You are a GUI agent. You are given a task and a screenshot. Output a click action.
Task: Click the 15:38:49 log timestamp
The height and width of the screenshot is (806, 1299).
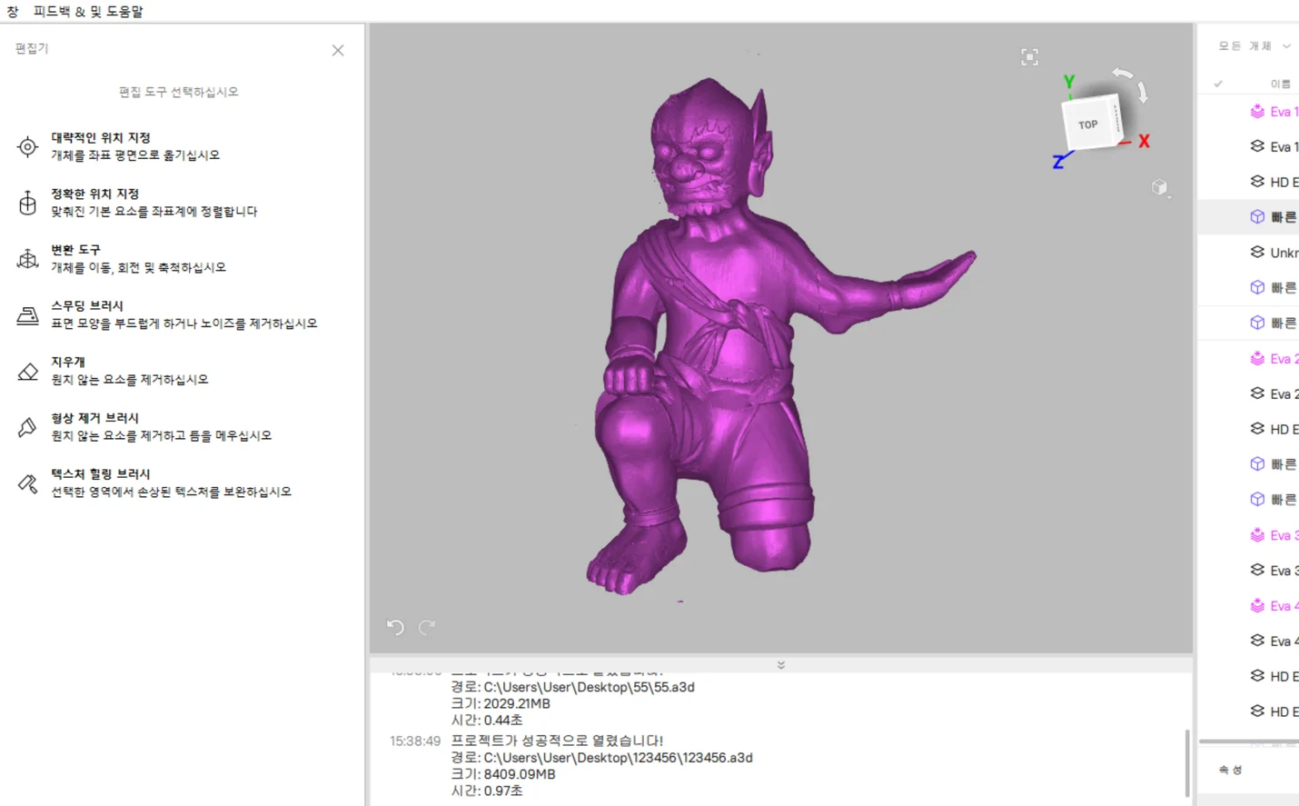point(415,741)
